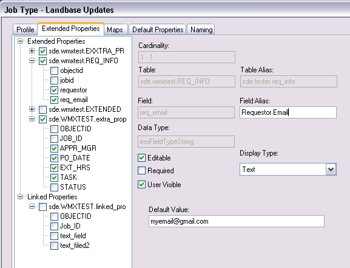Select the APPR_MGR tree item label
Image resolution: width=350 pixels, height=268 pixels.
tap(78, 148)
